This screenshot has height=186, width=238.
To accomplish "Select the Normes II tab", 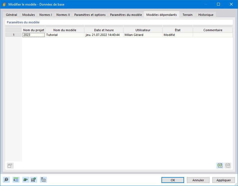I will click(63, 15).
